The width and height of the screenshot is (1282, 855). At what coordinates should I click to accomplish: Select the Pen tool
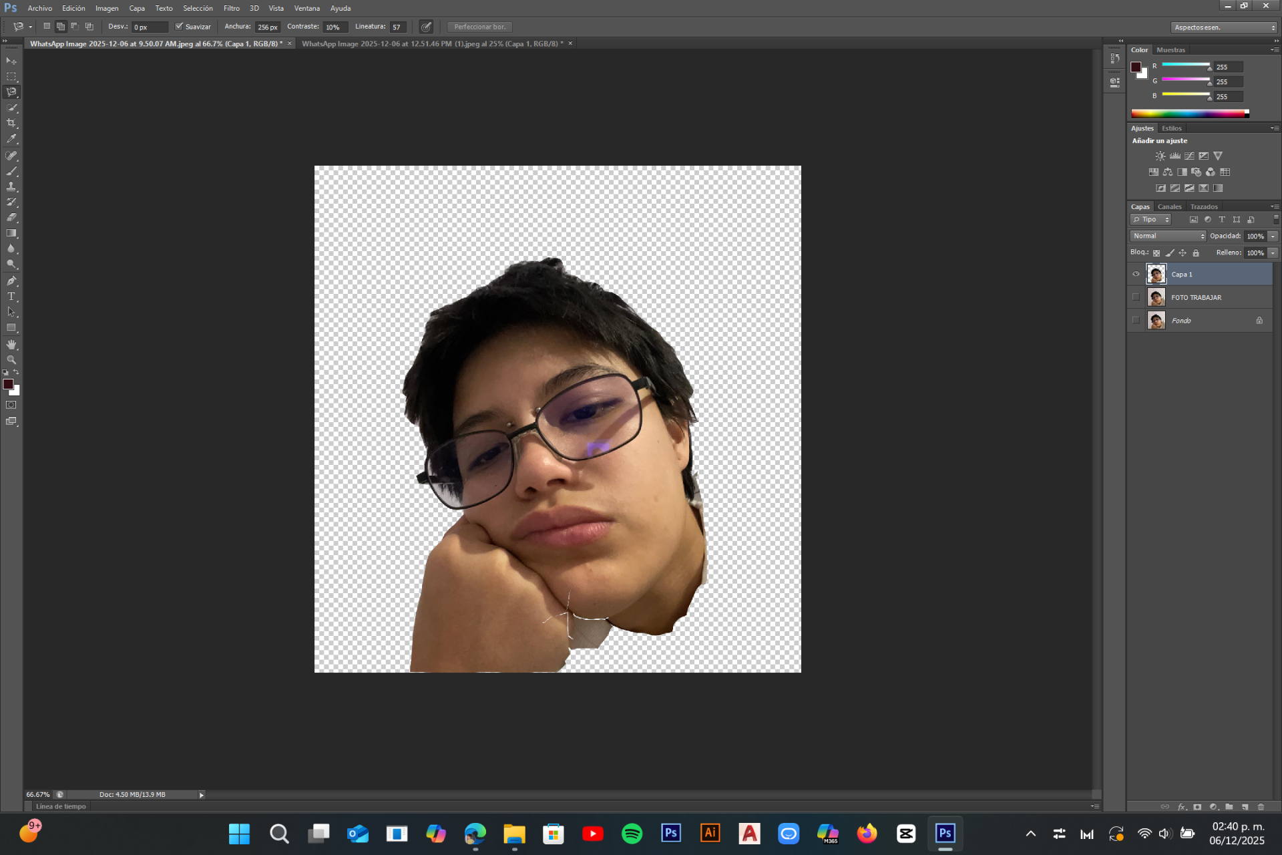(x=11, y=281)
